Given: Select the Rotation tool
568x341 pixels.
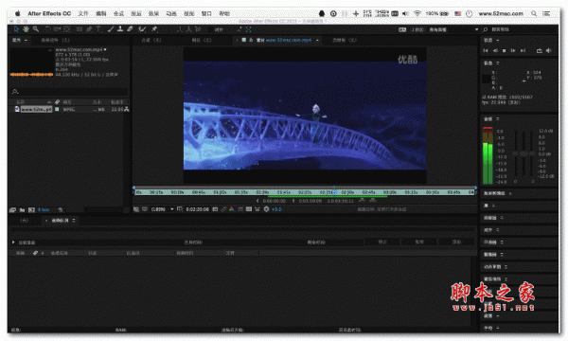Looking at the screenshot, I should [x=48, y=29].
